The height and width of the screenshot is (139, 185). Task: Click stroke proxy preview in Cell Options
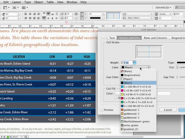pos(149,52)
